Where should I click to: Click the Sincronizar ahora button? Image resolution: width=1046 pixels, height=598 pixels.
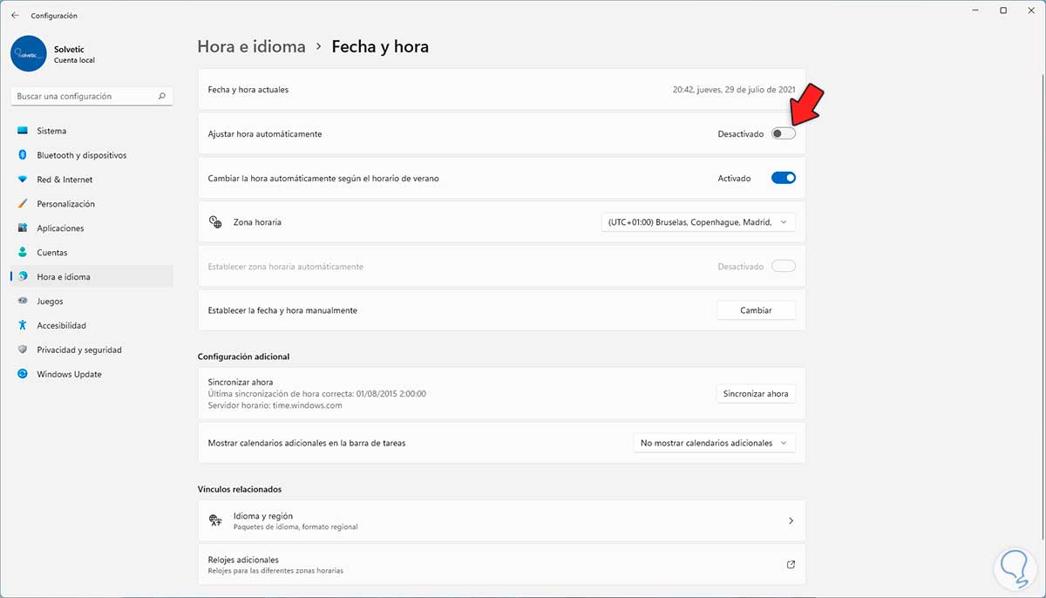click(756, 394)
